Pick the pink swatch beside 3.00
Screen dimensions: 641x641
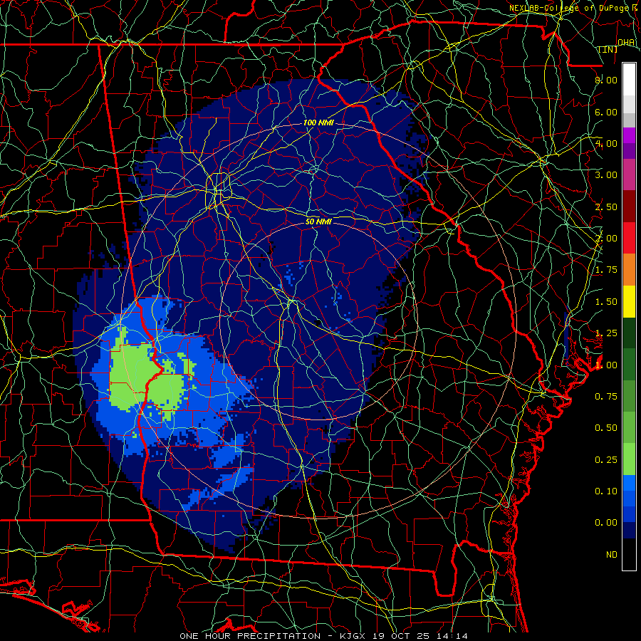tap(629, 174)
